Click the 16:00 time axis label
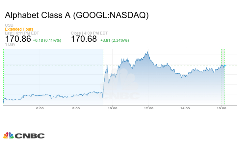 click(221, 108)
